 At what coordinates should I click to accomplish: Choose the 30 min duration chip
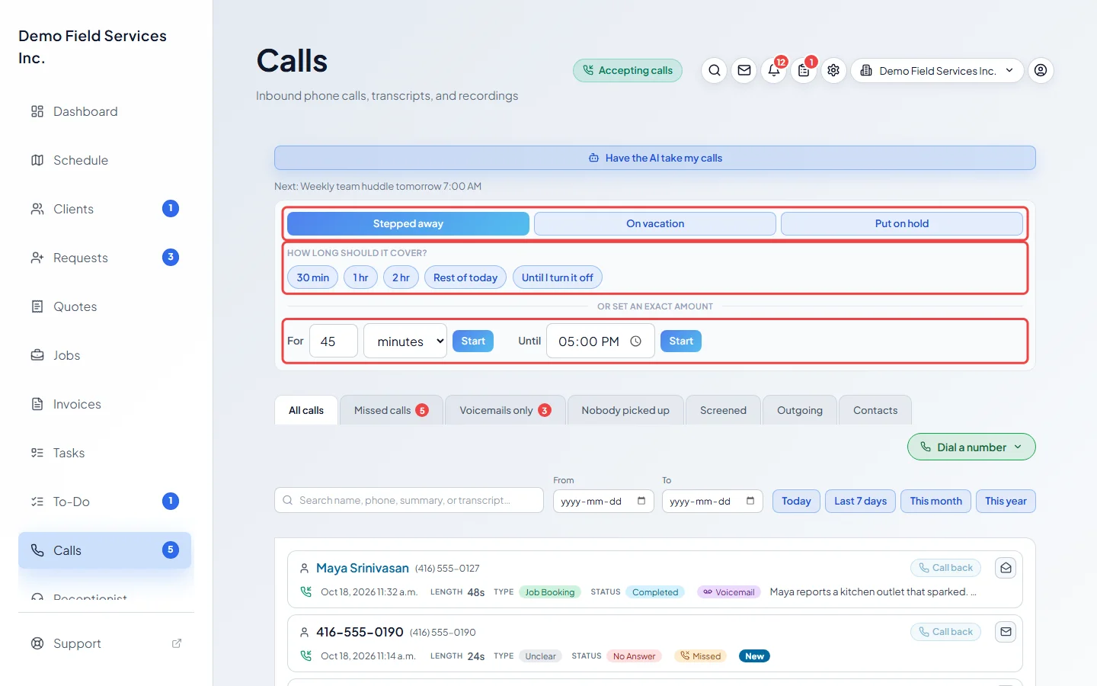coord(312,277)
